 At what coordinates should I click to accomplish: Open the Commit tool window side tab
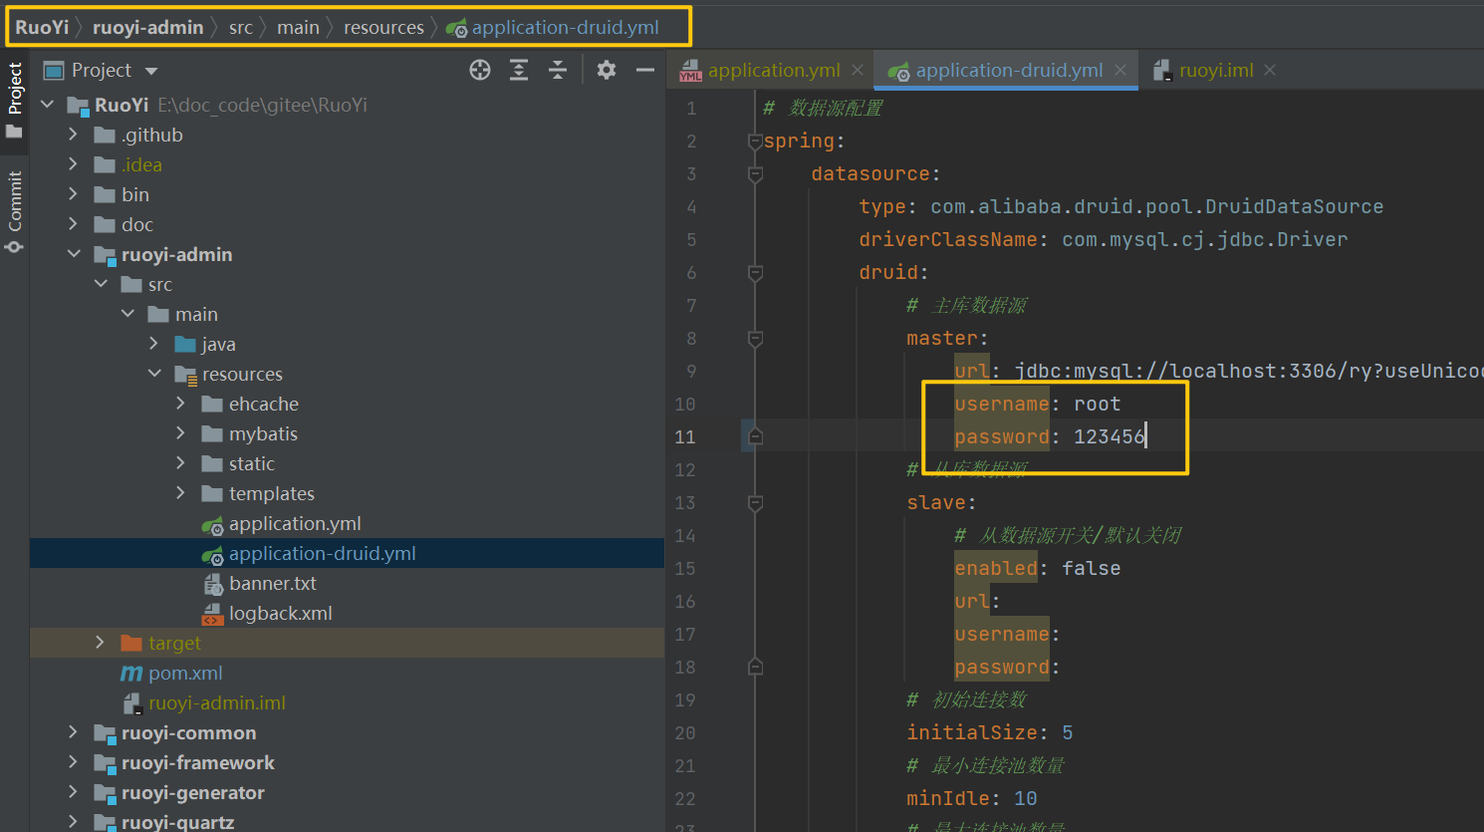tap(14, 210)
